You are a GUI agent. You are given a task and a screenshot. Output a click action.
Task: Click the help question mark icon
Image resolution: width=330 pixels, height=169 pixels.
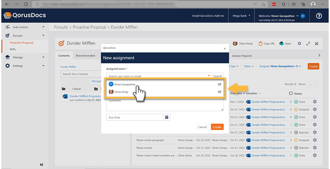[319, 16]
